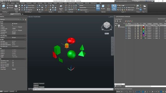Open the No selection dropdown in Properties
Screen dimensions: 166x93
pos(10,20)
